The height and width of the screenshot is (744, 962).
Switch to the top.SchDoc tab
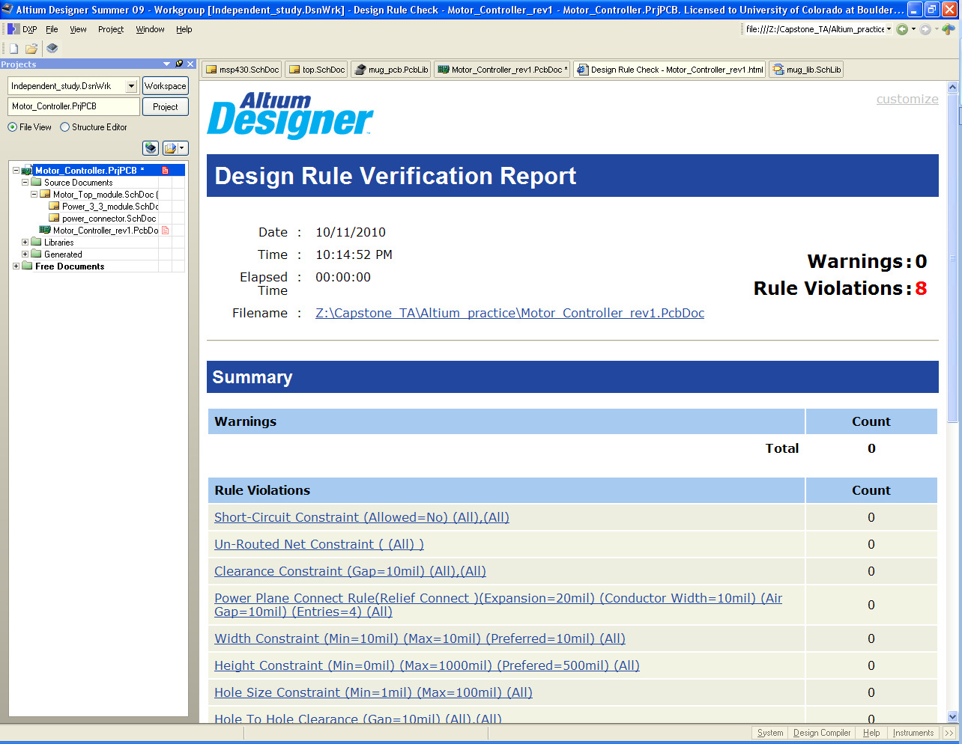coord(316,70)
